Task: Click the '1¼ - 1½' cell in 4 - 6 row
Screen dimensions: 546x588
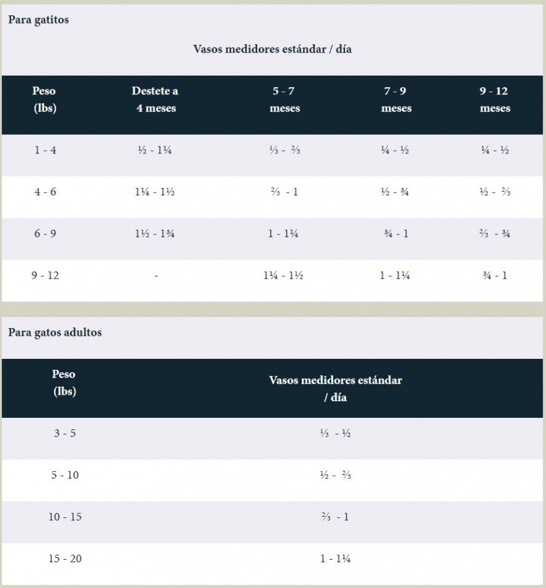Action: click(x=155, y=192)
